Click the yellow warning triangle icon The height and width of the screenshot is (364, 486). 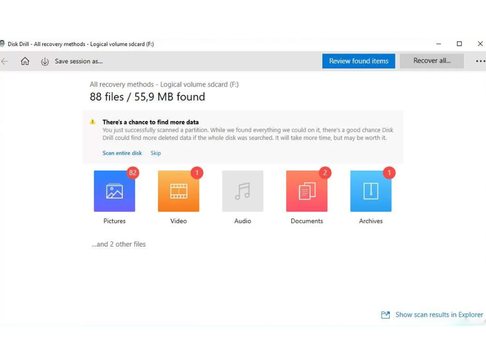93,122
